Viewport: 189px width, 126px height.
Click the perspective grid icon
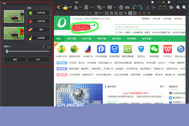coord(135,13)
